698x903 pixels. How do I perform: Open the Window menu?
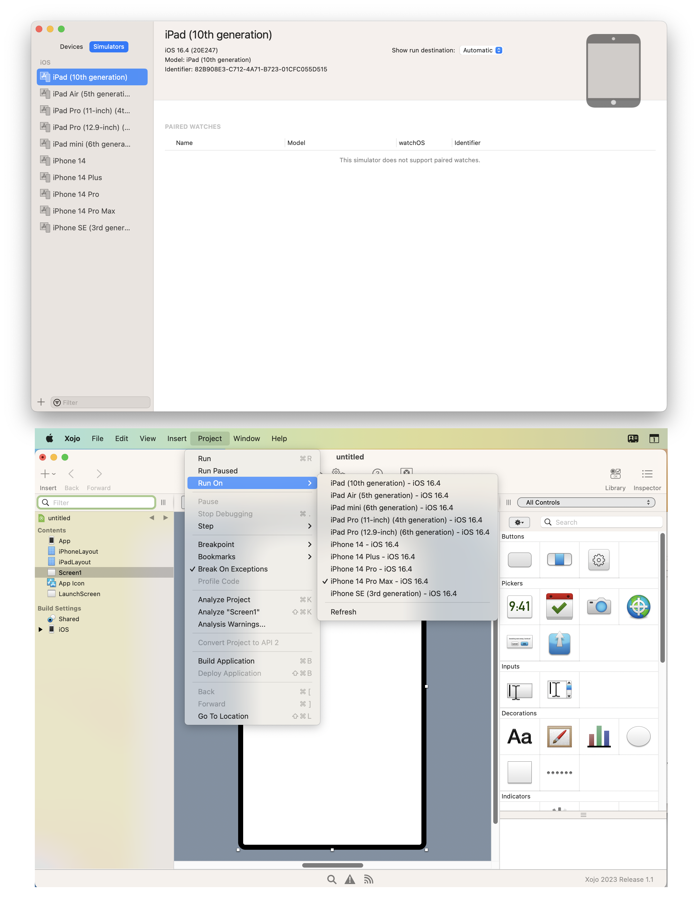pyautogui.click(x=247, y=438)
